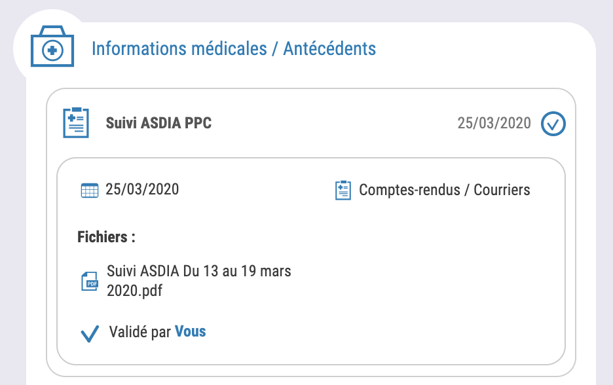This screenshot has height=385, width=613.
Task: Click the Comptes-rendus / Courriers category label
Action: point(445,190)
